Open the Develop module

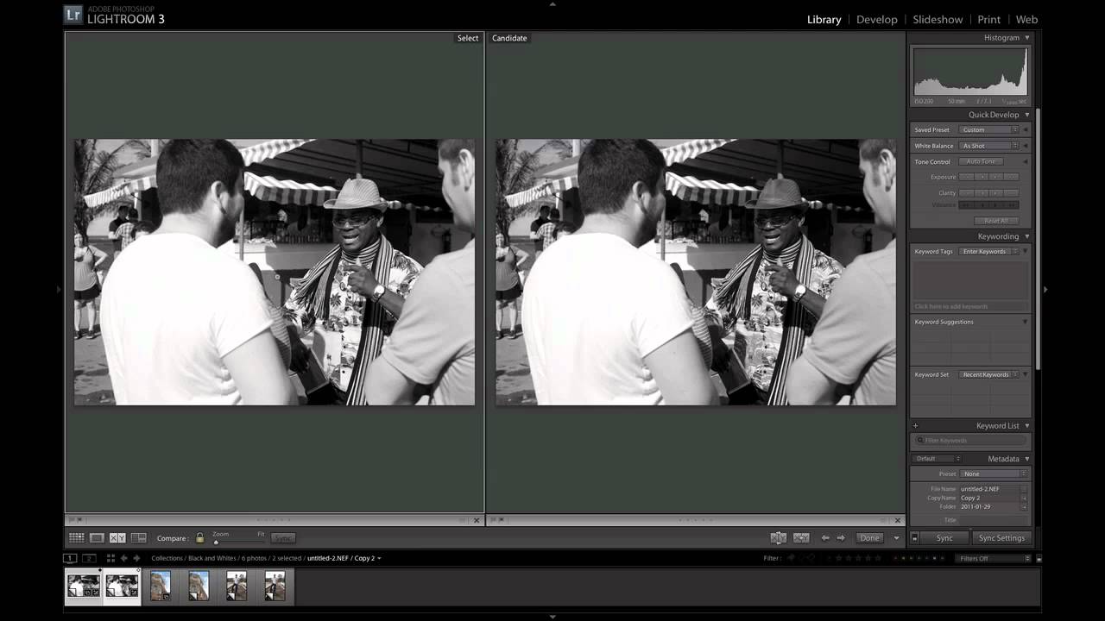pos(876,19)
